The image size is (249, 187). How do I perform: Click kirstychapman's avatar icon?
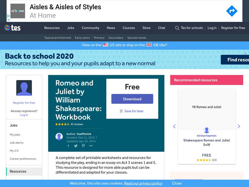207,130
